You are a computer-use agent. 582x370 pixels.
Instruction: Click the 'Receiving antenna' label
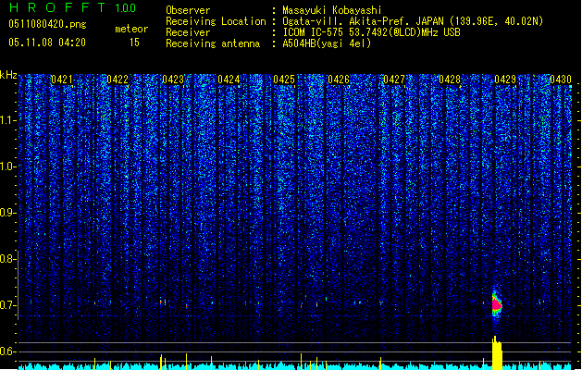click(x=213, y=43)
